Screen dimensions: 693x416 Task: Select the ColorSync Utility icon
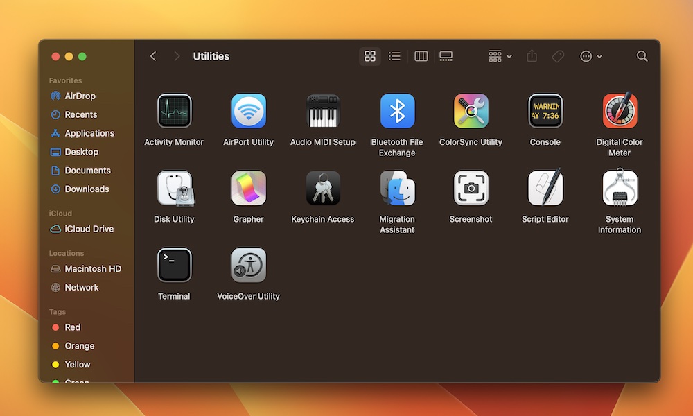pyautogui.click(x=471, y=110)
